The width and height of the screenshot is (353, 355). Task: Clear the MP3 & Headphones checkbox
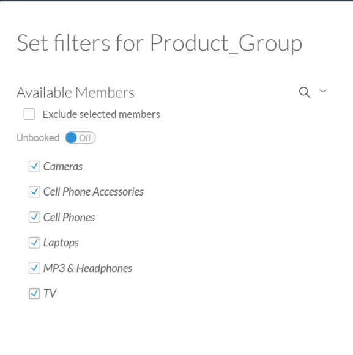[34, 268]
